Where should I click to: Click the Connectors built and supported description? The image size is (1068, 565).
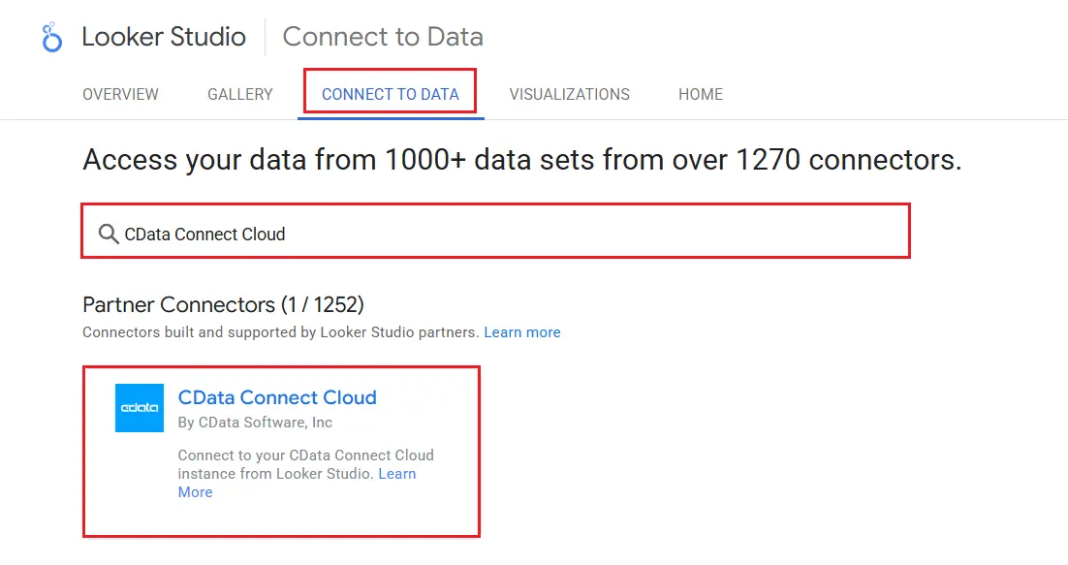(281, 332)
